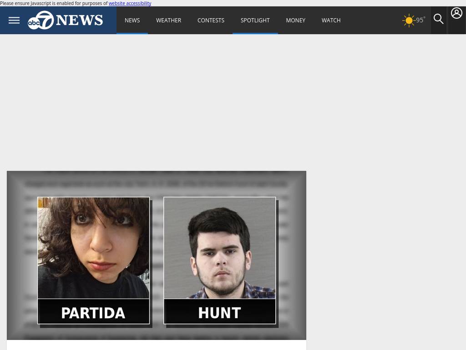This screenshot has width=466, height=350.
Task: Go to the Spotlight section
Action: point(255,20)
